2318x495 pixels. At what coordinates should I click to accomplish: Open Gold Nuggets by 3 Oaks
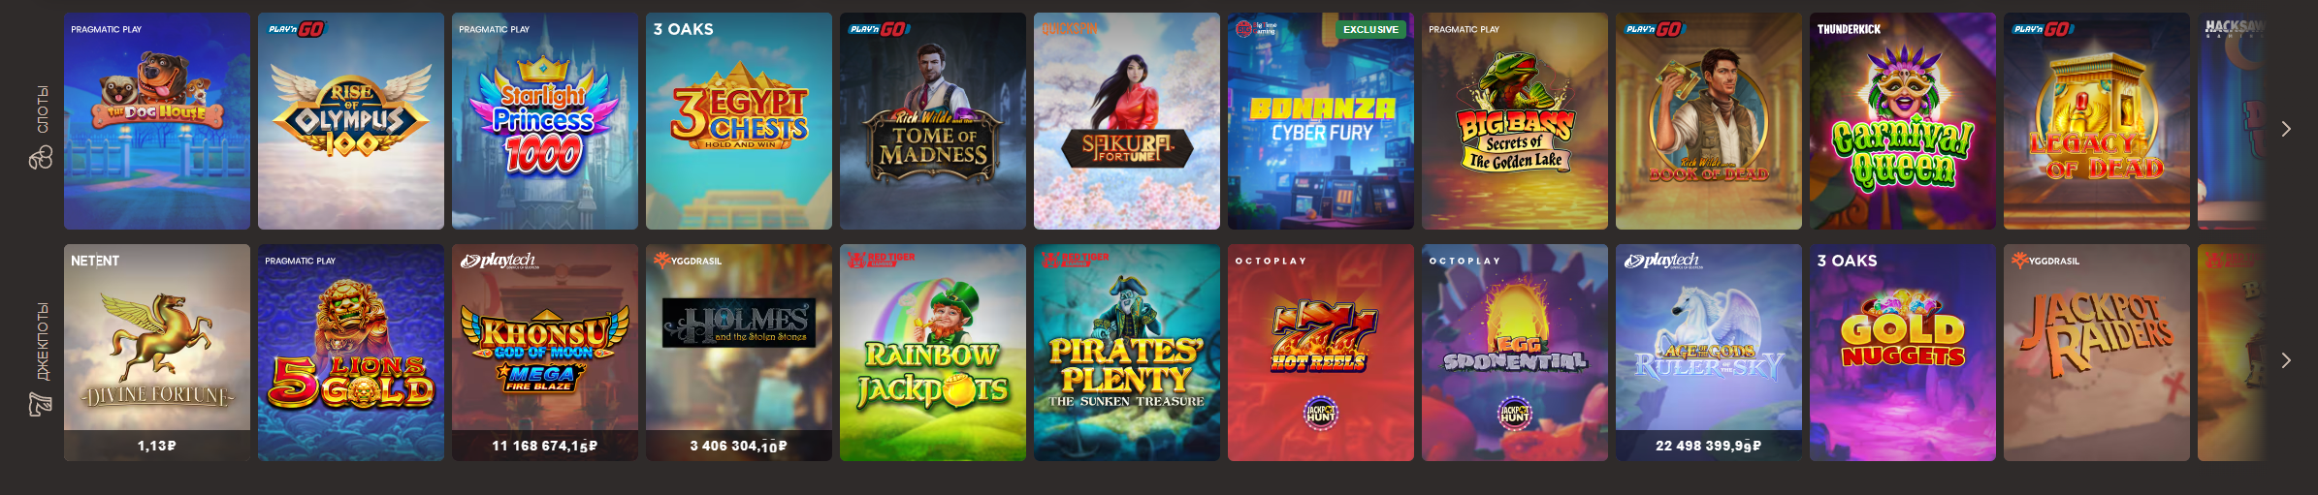click(x=1903, y=353)
